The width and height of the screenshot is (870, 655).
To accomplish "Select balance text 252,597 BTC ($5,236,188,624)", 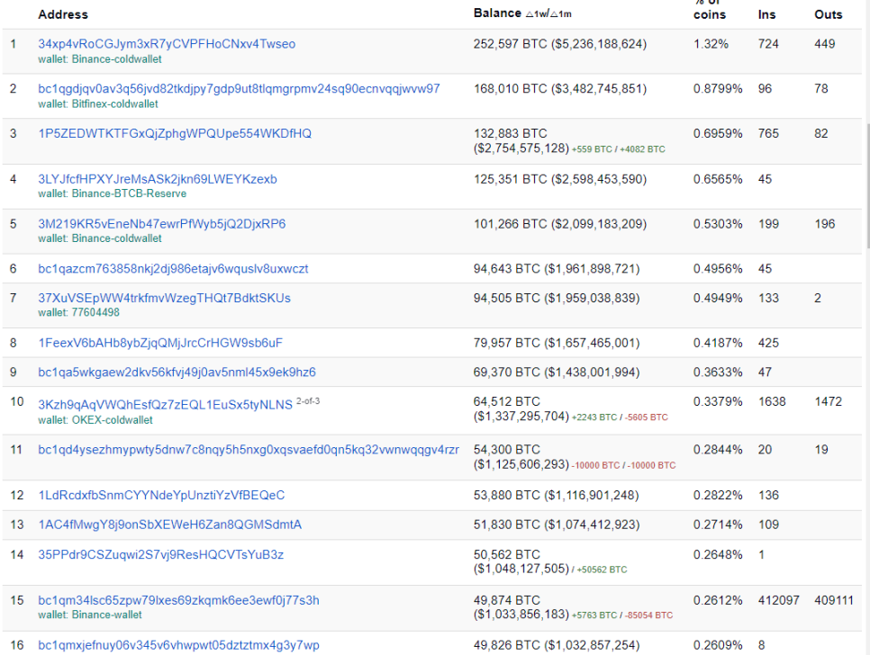I will (560, 44).
